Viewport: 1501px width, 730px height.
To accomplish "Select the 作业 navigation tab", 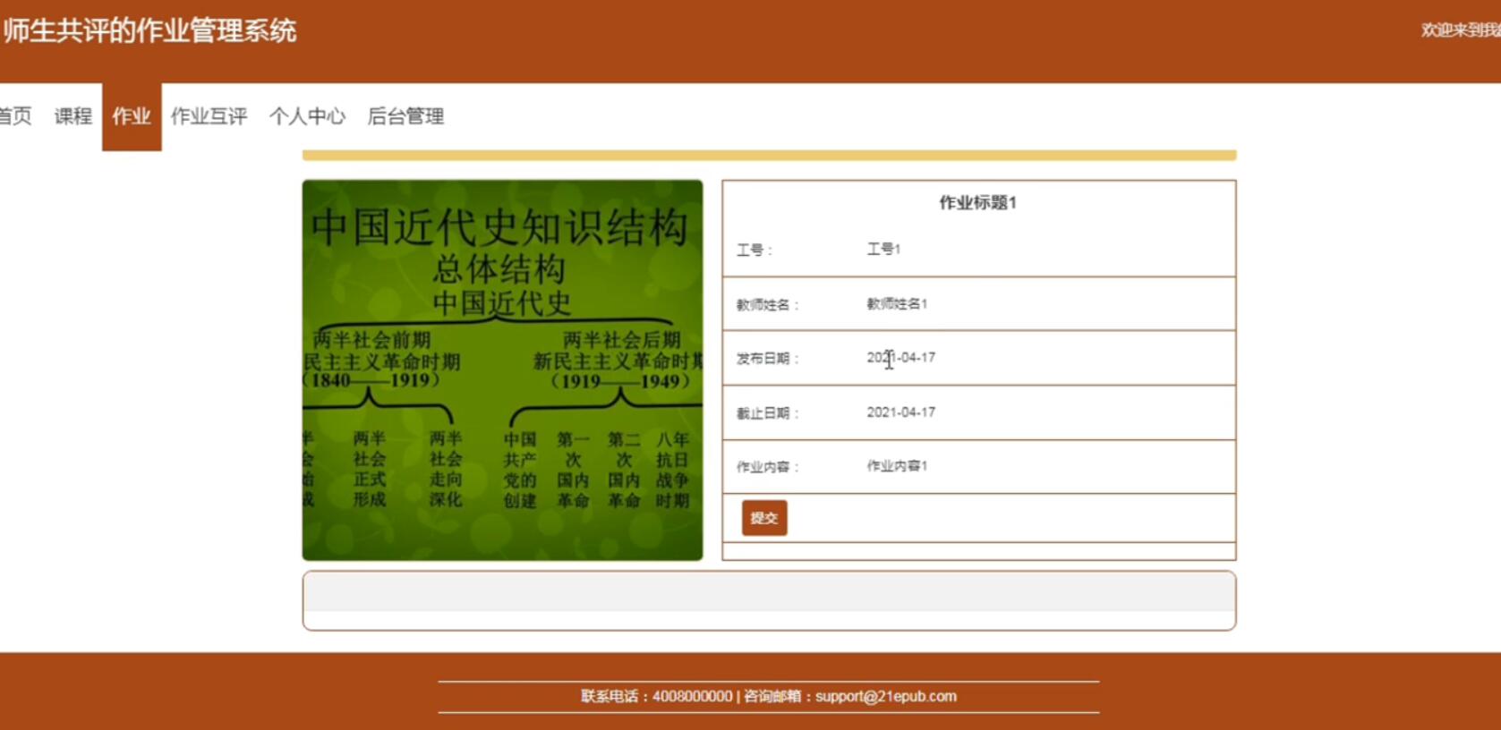I will 132,116.
